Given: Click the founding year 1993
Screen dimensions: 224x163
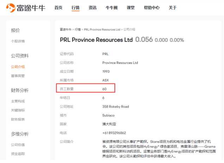Looking at the screenshot, I should click(106, 72).
